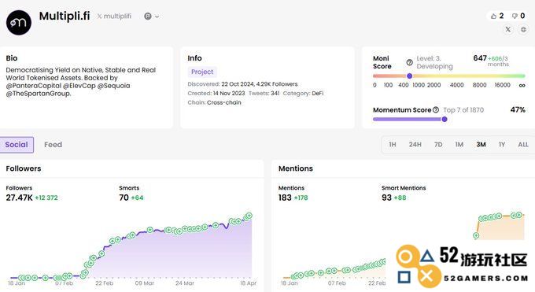Click the Chain: Cross-chain info line
535x292 pixels.
point(214,102)
